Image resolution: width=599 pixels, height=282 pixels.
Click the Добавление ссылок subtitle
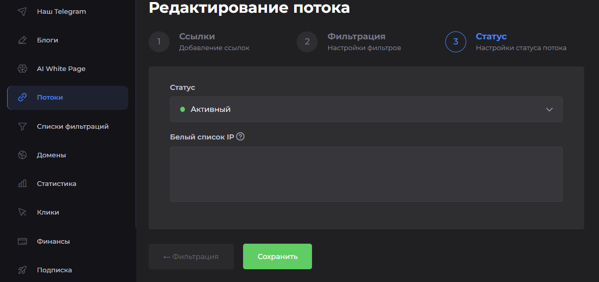tap(214, 48)
